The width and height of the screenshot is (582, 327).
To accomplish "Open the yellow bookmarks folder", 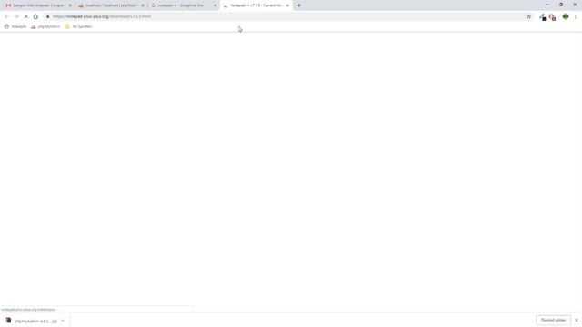I will (x=78, y=26).
